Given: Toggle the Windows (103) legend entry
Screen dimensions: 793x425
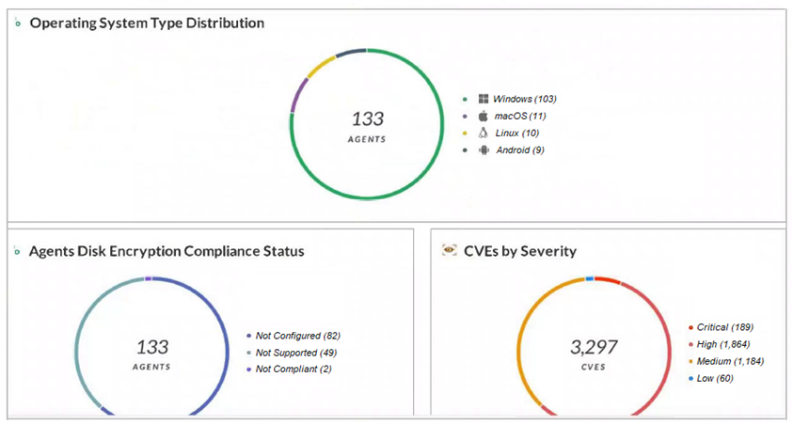Looking at the screenshot, I should coord(526,99).
